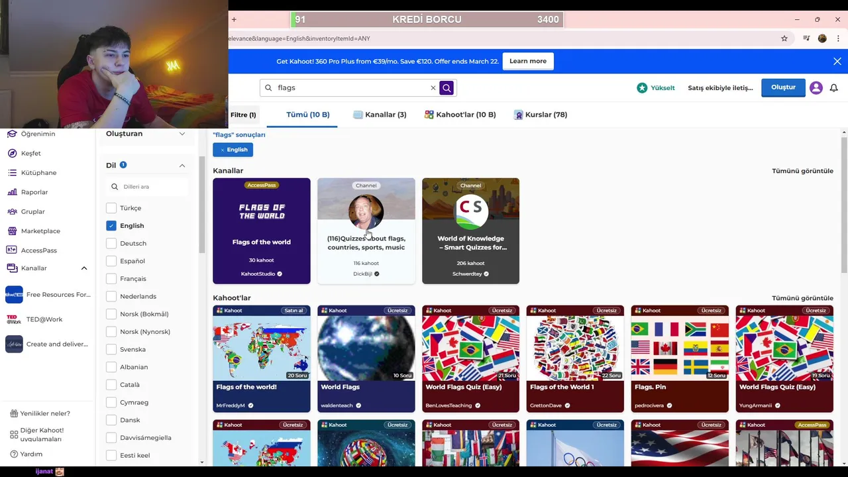
Task: Click the purple search magnifier button
Action: click(447, 87)
